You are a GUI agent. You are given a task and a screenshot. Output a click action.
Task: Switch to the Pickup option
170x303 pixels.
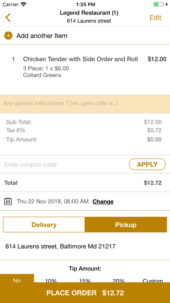point(126,225)
